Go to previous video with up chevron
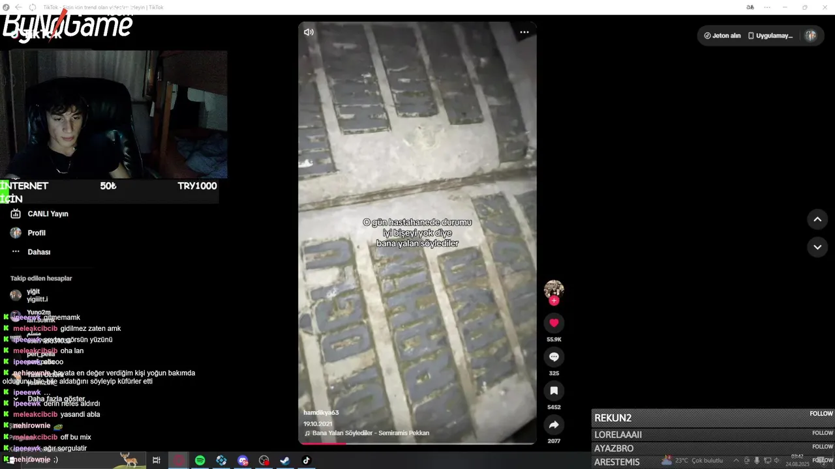835x469 pixels. pos(817,220)
